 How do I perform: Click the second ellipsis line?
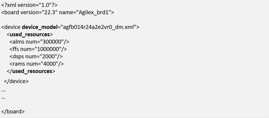click(x=3, y=97)
